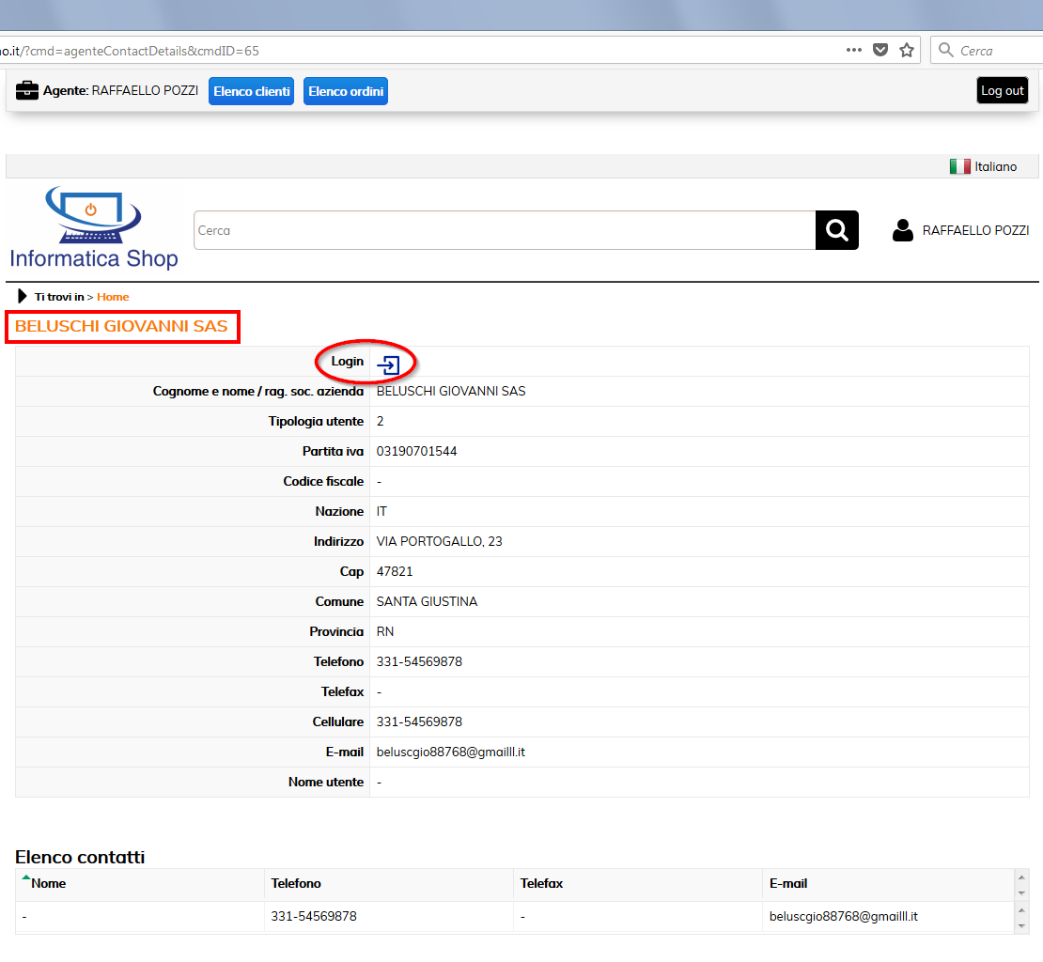Viewport: 1043px width, 962px height.
Task: Select the Italiano language option
Action: [x=995, y=166]
